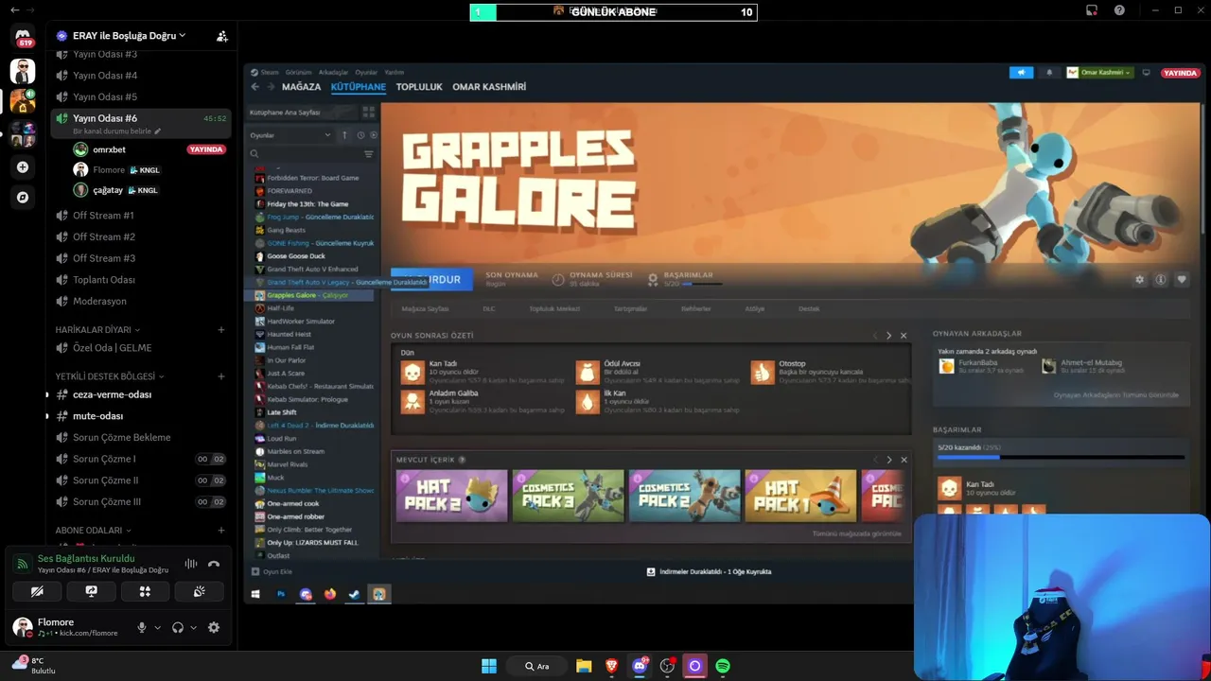Open game info icon on Grapples Galore page

[1161, 280]
